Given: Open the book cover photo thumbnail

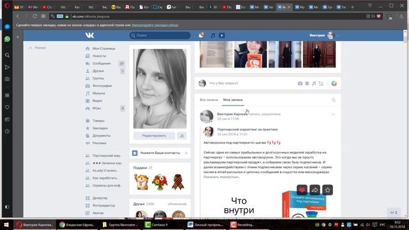Looking at the screenshot, I should click(251, 54).
